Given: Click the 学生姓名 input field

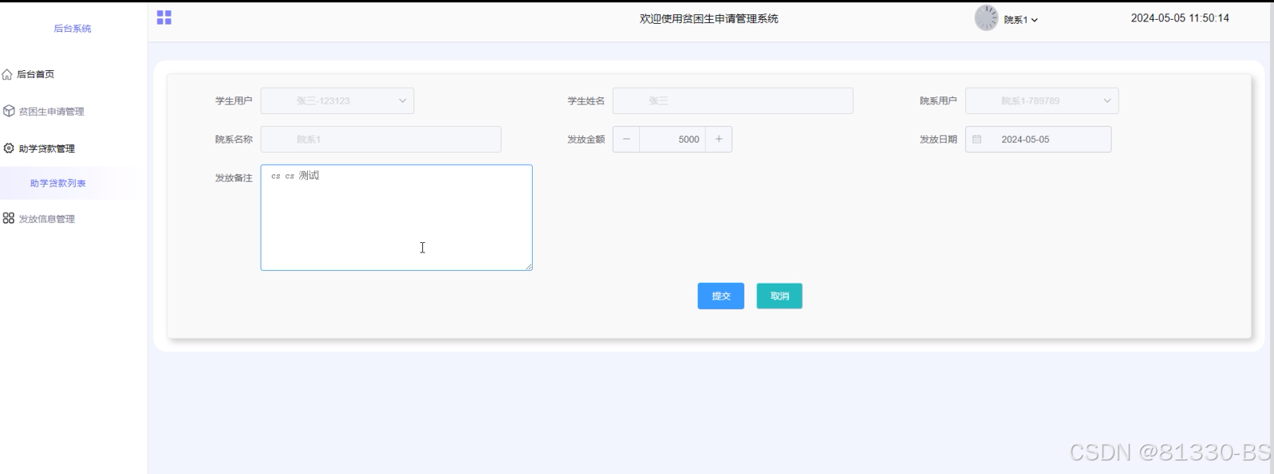Looking at the screenshot, I should tap(733, 101).
